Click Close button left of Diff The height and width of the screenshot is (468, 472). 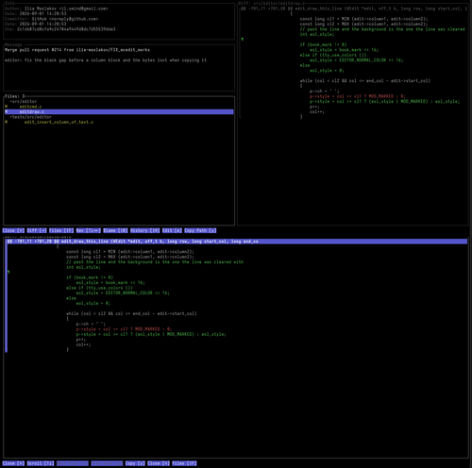point(13,230)
